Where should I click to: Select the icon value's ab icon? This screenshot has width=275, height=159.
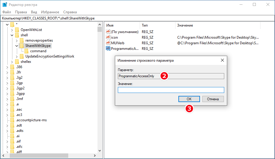tap(108, 37)
